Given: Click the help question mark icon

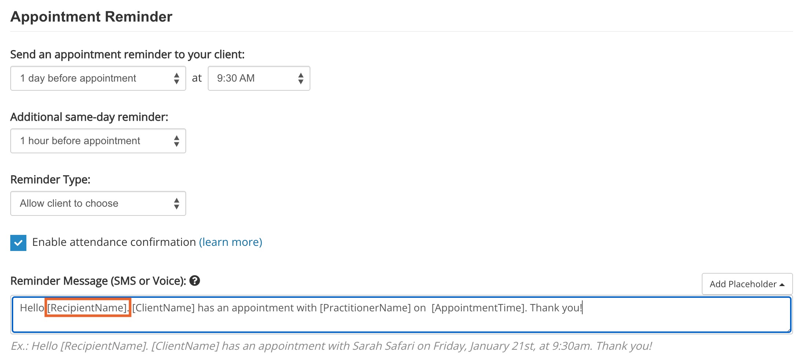Looking at the screenshot, I should click(x=195, y=281).
